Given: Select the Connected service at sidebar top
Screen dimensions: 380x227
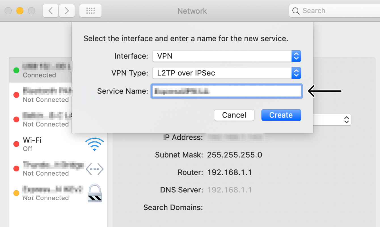Looking at the screenshot, I should 43,70.
